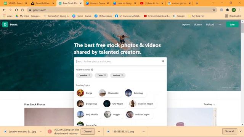Screen dimensions: 244x137
Task: Open the Jeunesse Affiliate bookmark
Action: 128,16
